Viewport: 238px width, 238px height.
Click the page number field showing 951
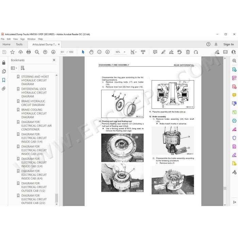click(x=62, y=52)
